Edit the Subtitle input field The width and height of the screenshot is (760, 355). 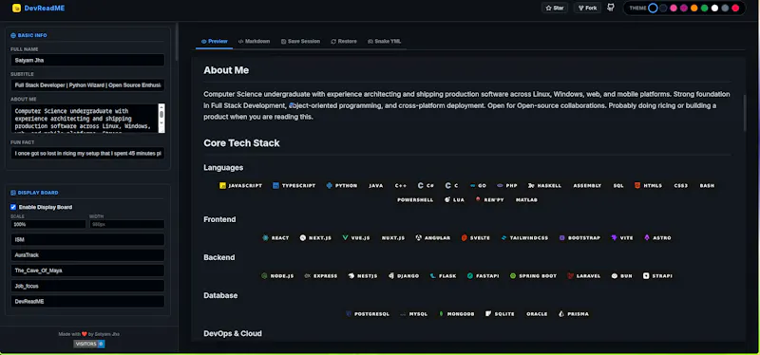(87, 85)
